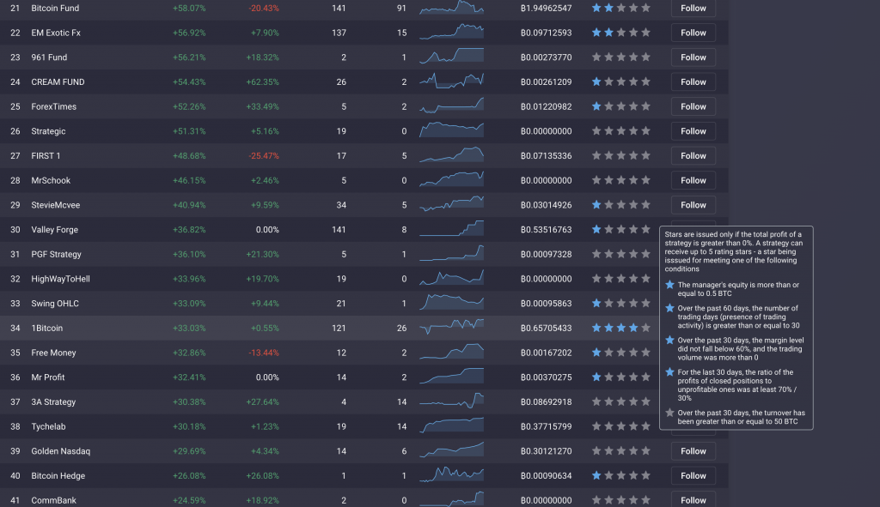Click Follow for the CommBank strategy

[693, 500]
